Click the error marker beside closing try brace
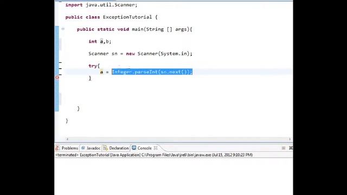 (x=57, y=77)
